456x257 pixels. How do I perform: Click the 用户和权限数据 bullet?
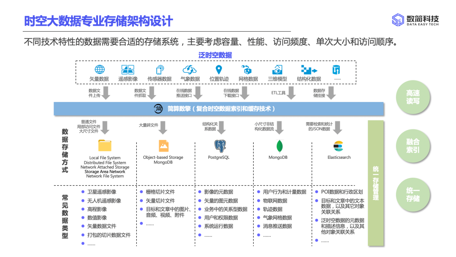[221, 217]
